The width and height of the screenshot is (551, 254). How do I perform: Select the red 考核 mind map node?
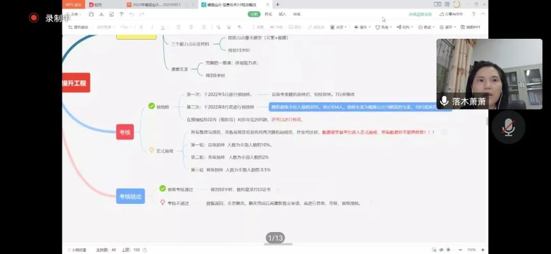pos(124,132)
